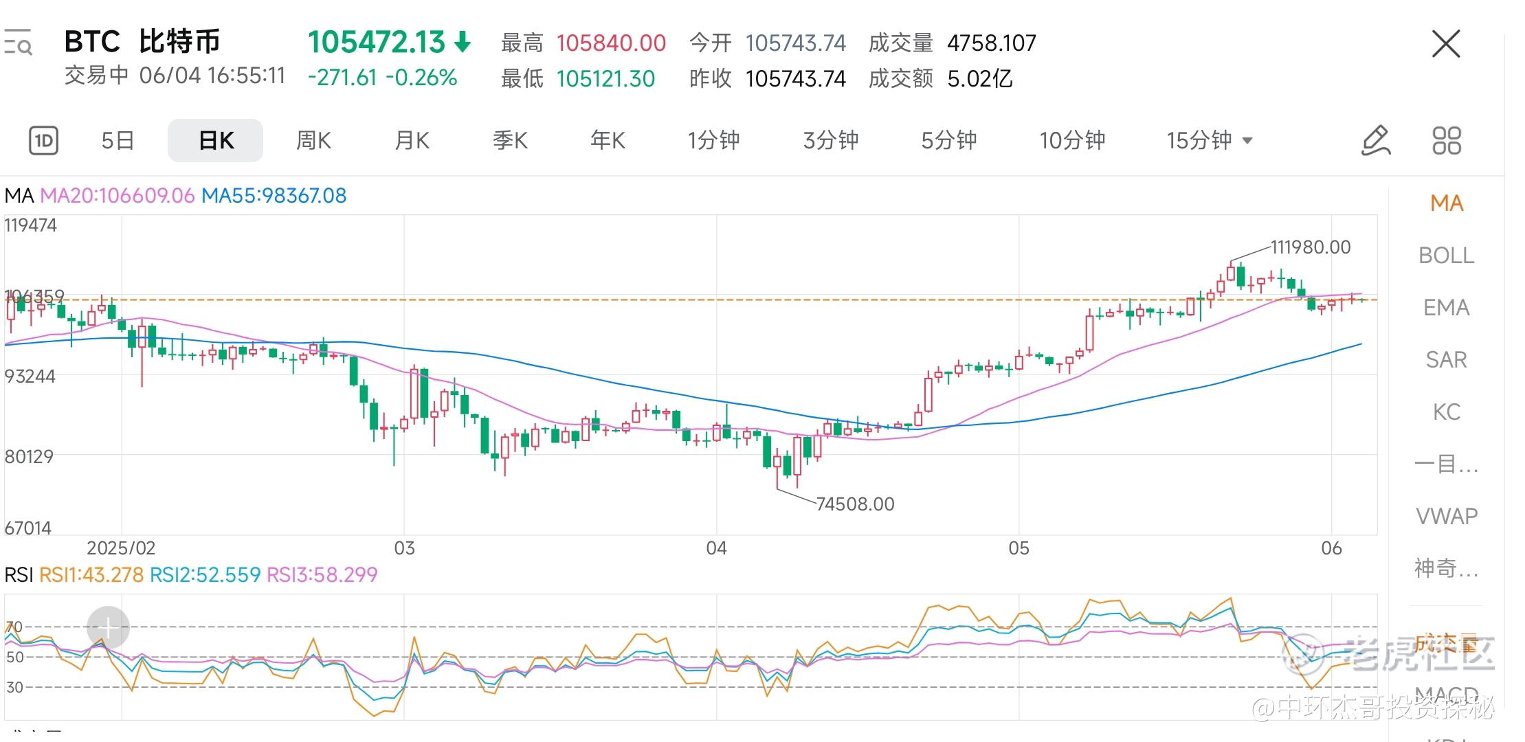The width and height of the screenshot is (1525, 742).
Task: Expand the 15分钟 interval dropdown arrow
Action: point(1248,141)
